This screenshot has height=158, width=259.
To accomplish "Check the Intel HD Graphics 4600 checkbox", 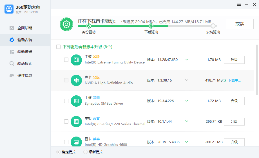I will coord(66,142).
